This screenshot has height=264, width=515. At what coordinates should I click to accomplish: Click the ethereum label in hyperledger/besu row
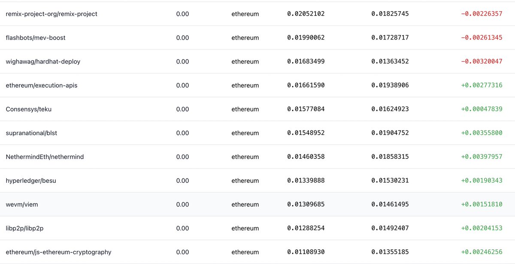point(245,181)
